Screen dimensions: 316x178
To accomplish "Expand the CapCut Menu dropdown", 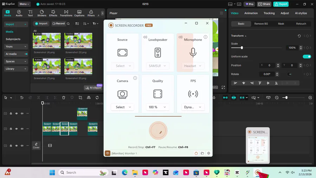I will [x=24, y=4].
